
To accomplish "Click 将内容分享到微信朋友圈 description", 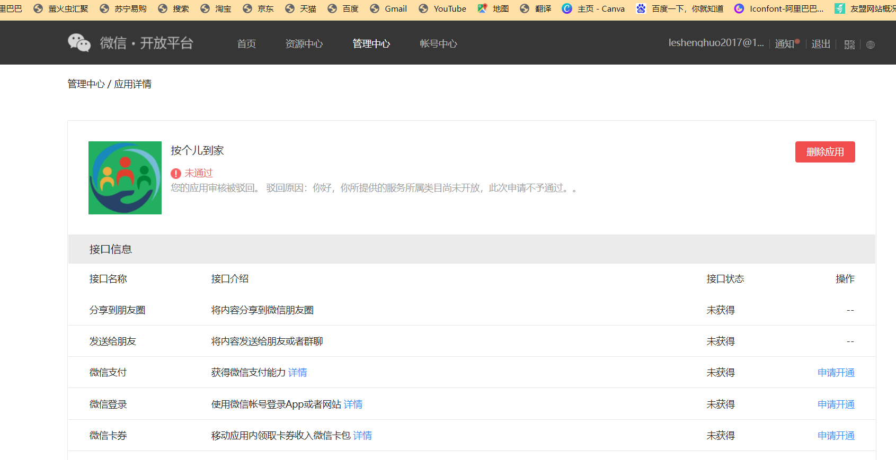I will 262,310.
